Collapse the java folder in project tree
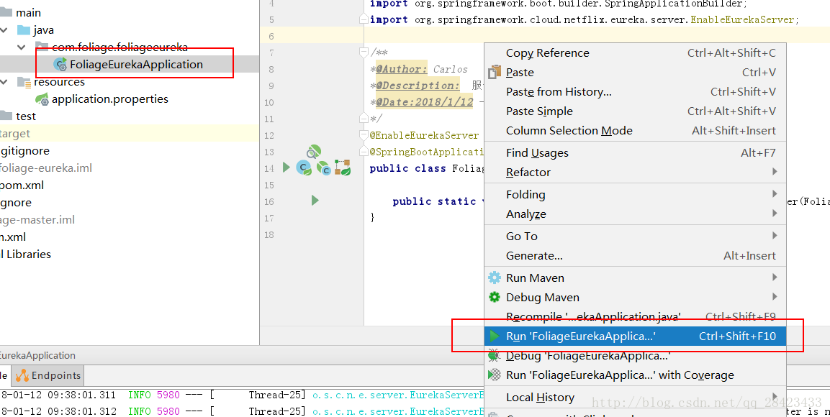The width and height of the screenshot is (830, 417). pos(5,30)
